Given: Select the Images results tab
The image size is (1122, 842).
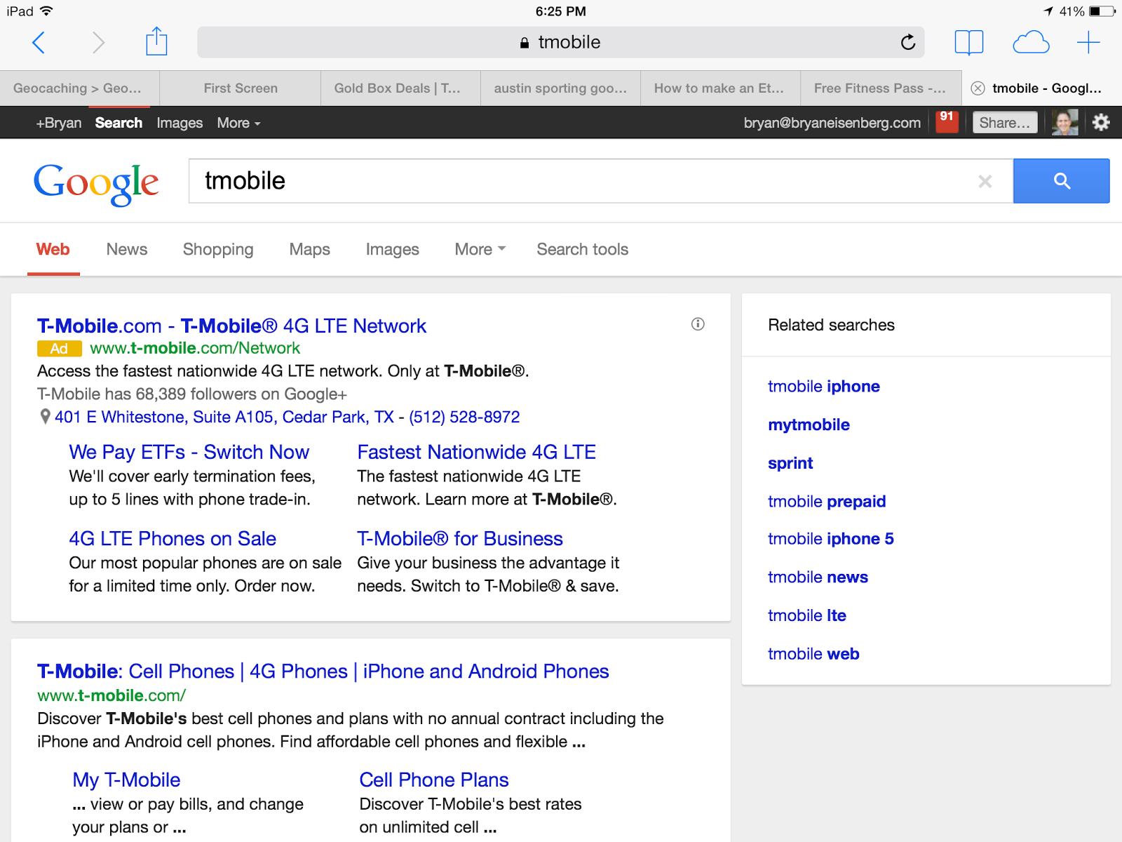Looking at the screenshot, I should [392, 250].
